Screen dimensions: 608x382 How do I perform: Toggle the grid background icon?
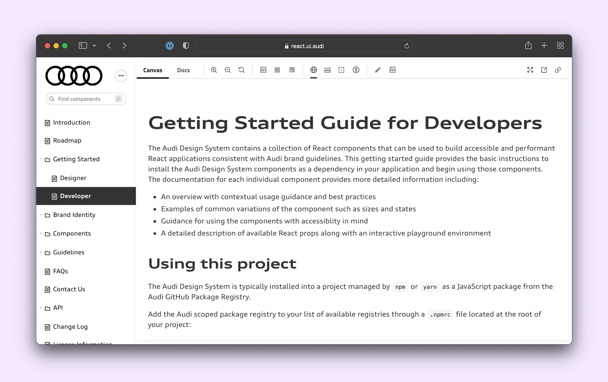click(x=277, y=70)
